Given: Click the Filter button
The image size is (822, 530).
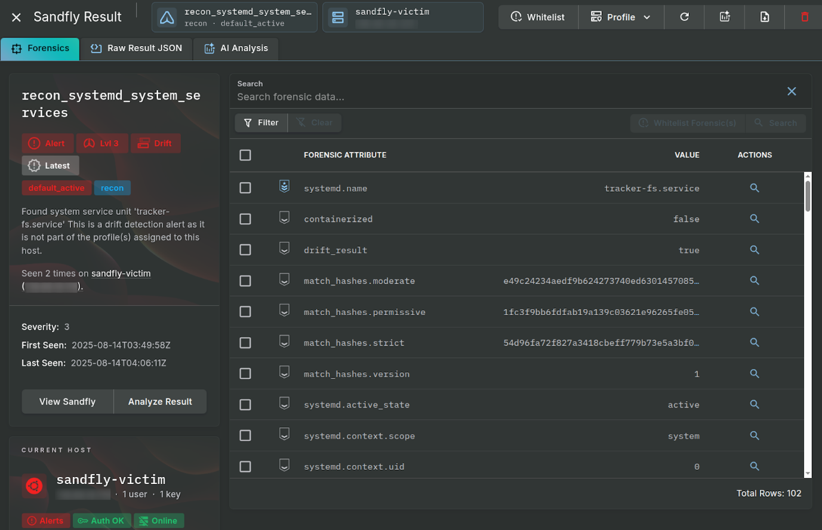Looking at the screenshot, I should pos(261,122).
